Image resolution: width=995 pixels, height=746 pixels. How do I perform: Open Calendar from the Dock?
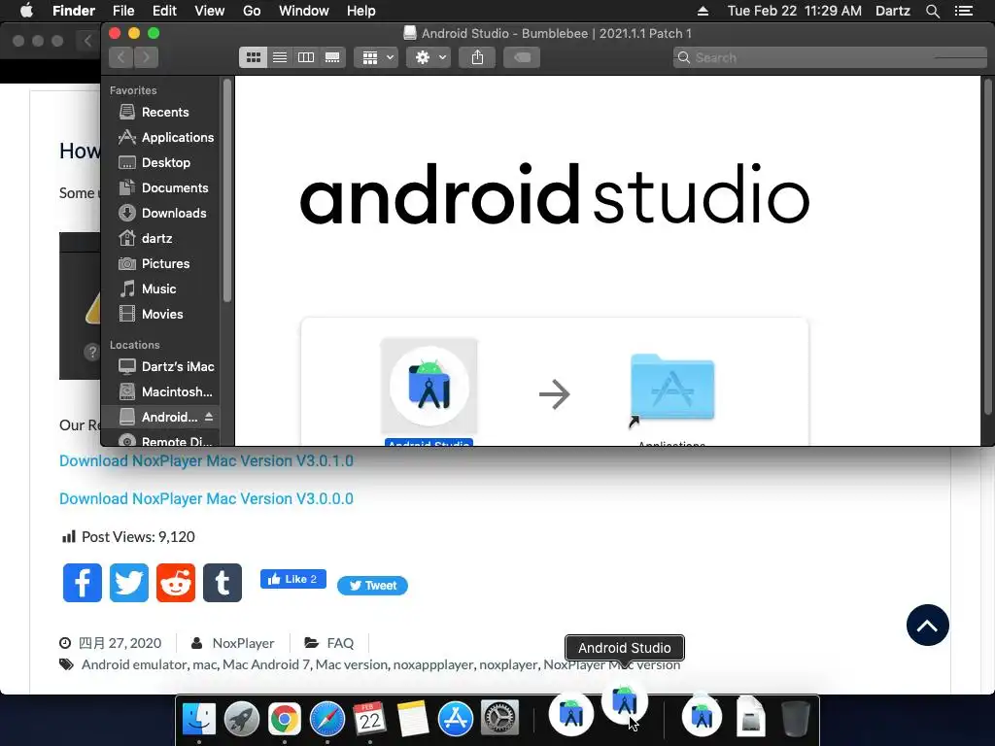click(x=370, y=719)
